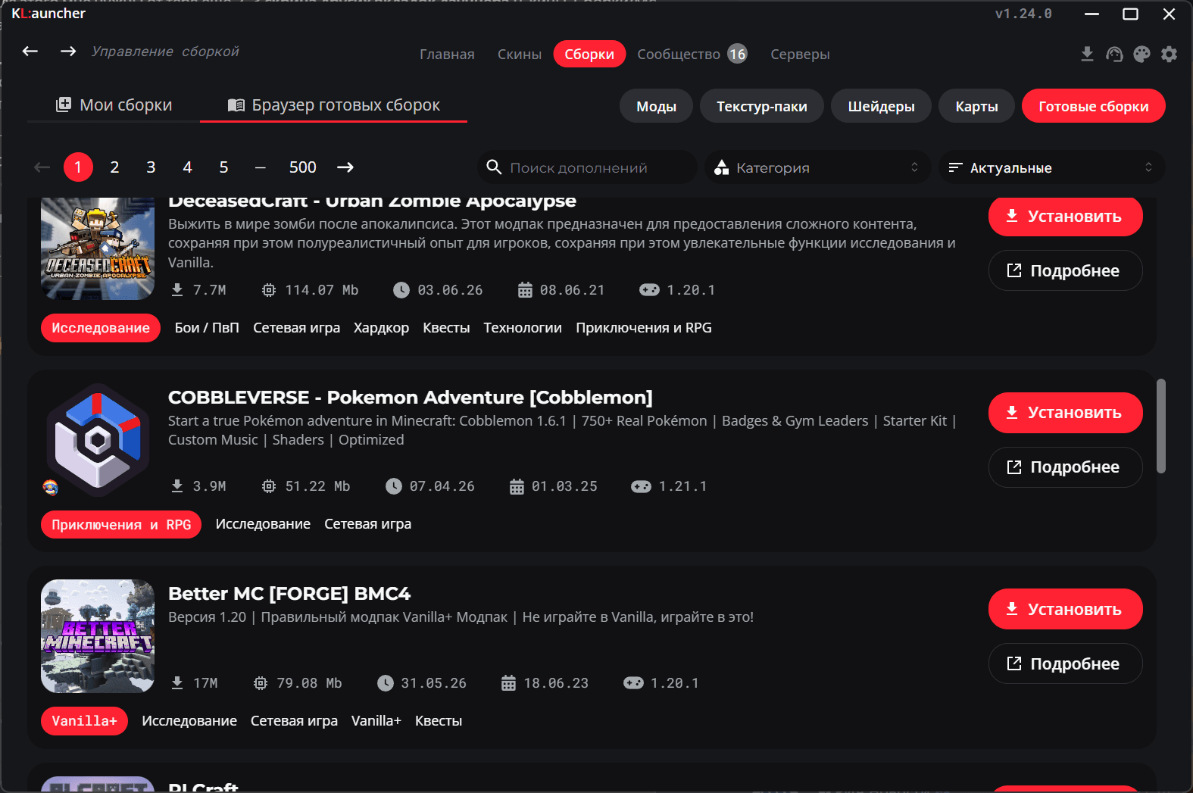
Task: Click the Better MC modpack thumbnail
Action: (98, 636)
